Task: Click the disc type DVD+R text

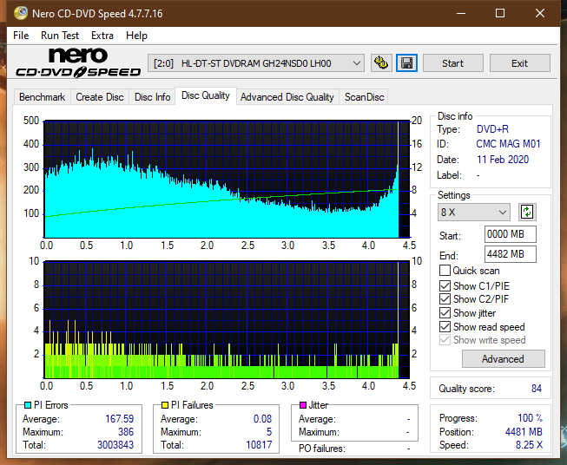Action: coord(492,129)
